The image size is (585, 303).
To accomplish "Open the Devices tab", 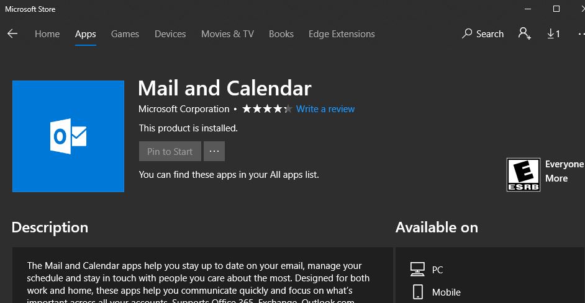I will pyautogui.click(x=170, y=34).
